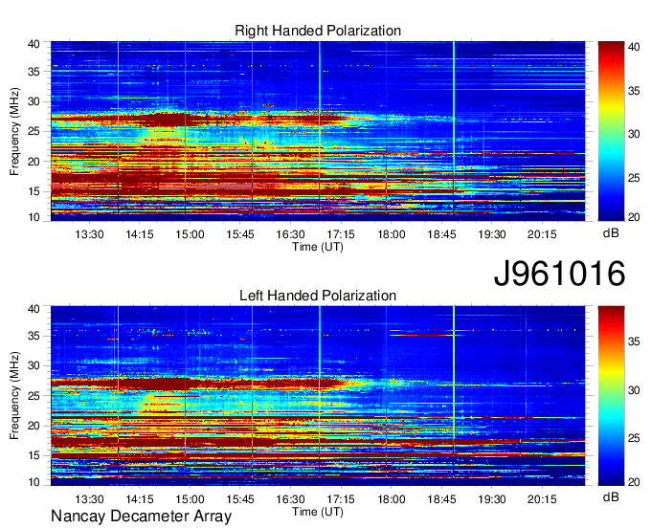Click the 40 MHz tick of left-handed plot
The height and width of the screenshot is (528, 651).
(x=34, y=309)
